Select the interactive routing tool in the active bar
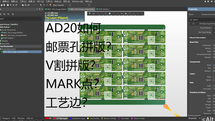Viewport: 215px width, 121px height. 114,13
